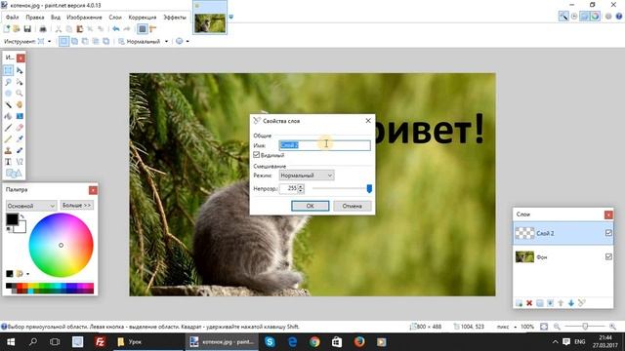625x351 pixels.
Task: Click Отмена in layer properties dialog
Action: coord(352,206)
